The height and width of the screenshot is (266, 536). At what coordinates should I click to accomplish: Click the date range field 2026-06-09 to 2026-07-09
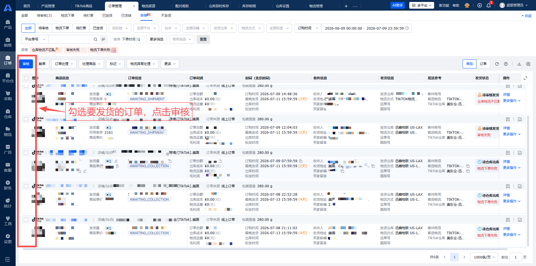tap(367, 28)
